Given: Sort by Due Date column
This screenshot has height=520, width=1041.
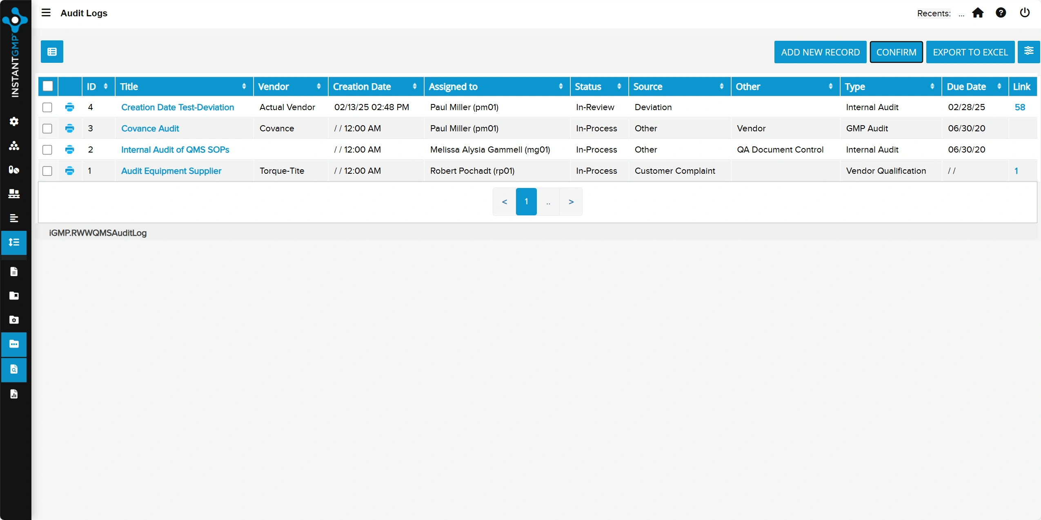Looking at the screenshot, I should [999, 86].
